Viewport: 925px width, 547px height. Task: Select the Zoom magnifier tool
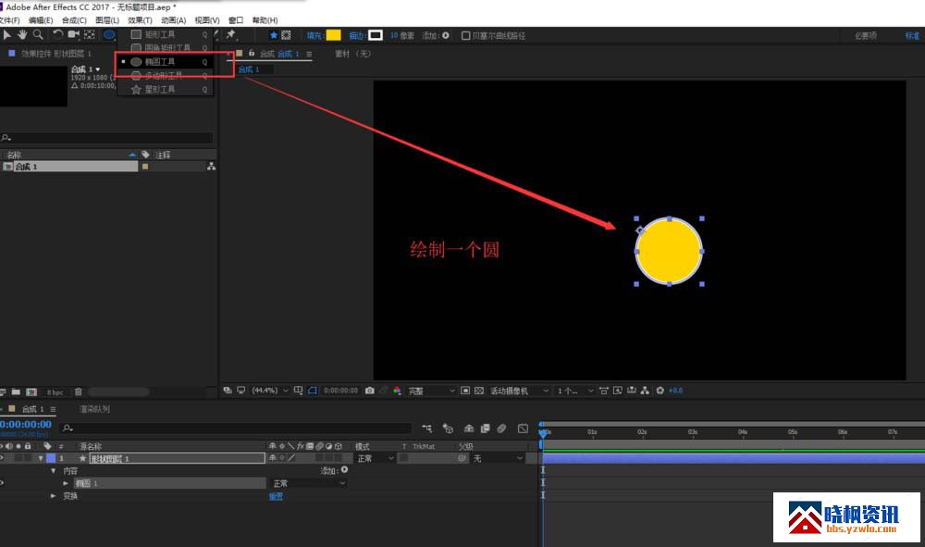38,35
